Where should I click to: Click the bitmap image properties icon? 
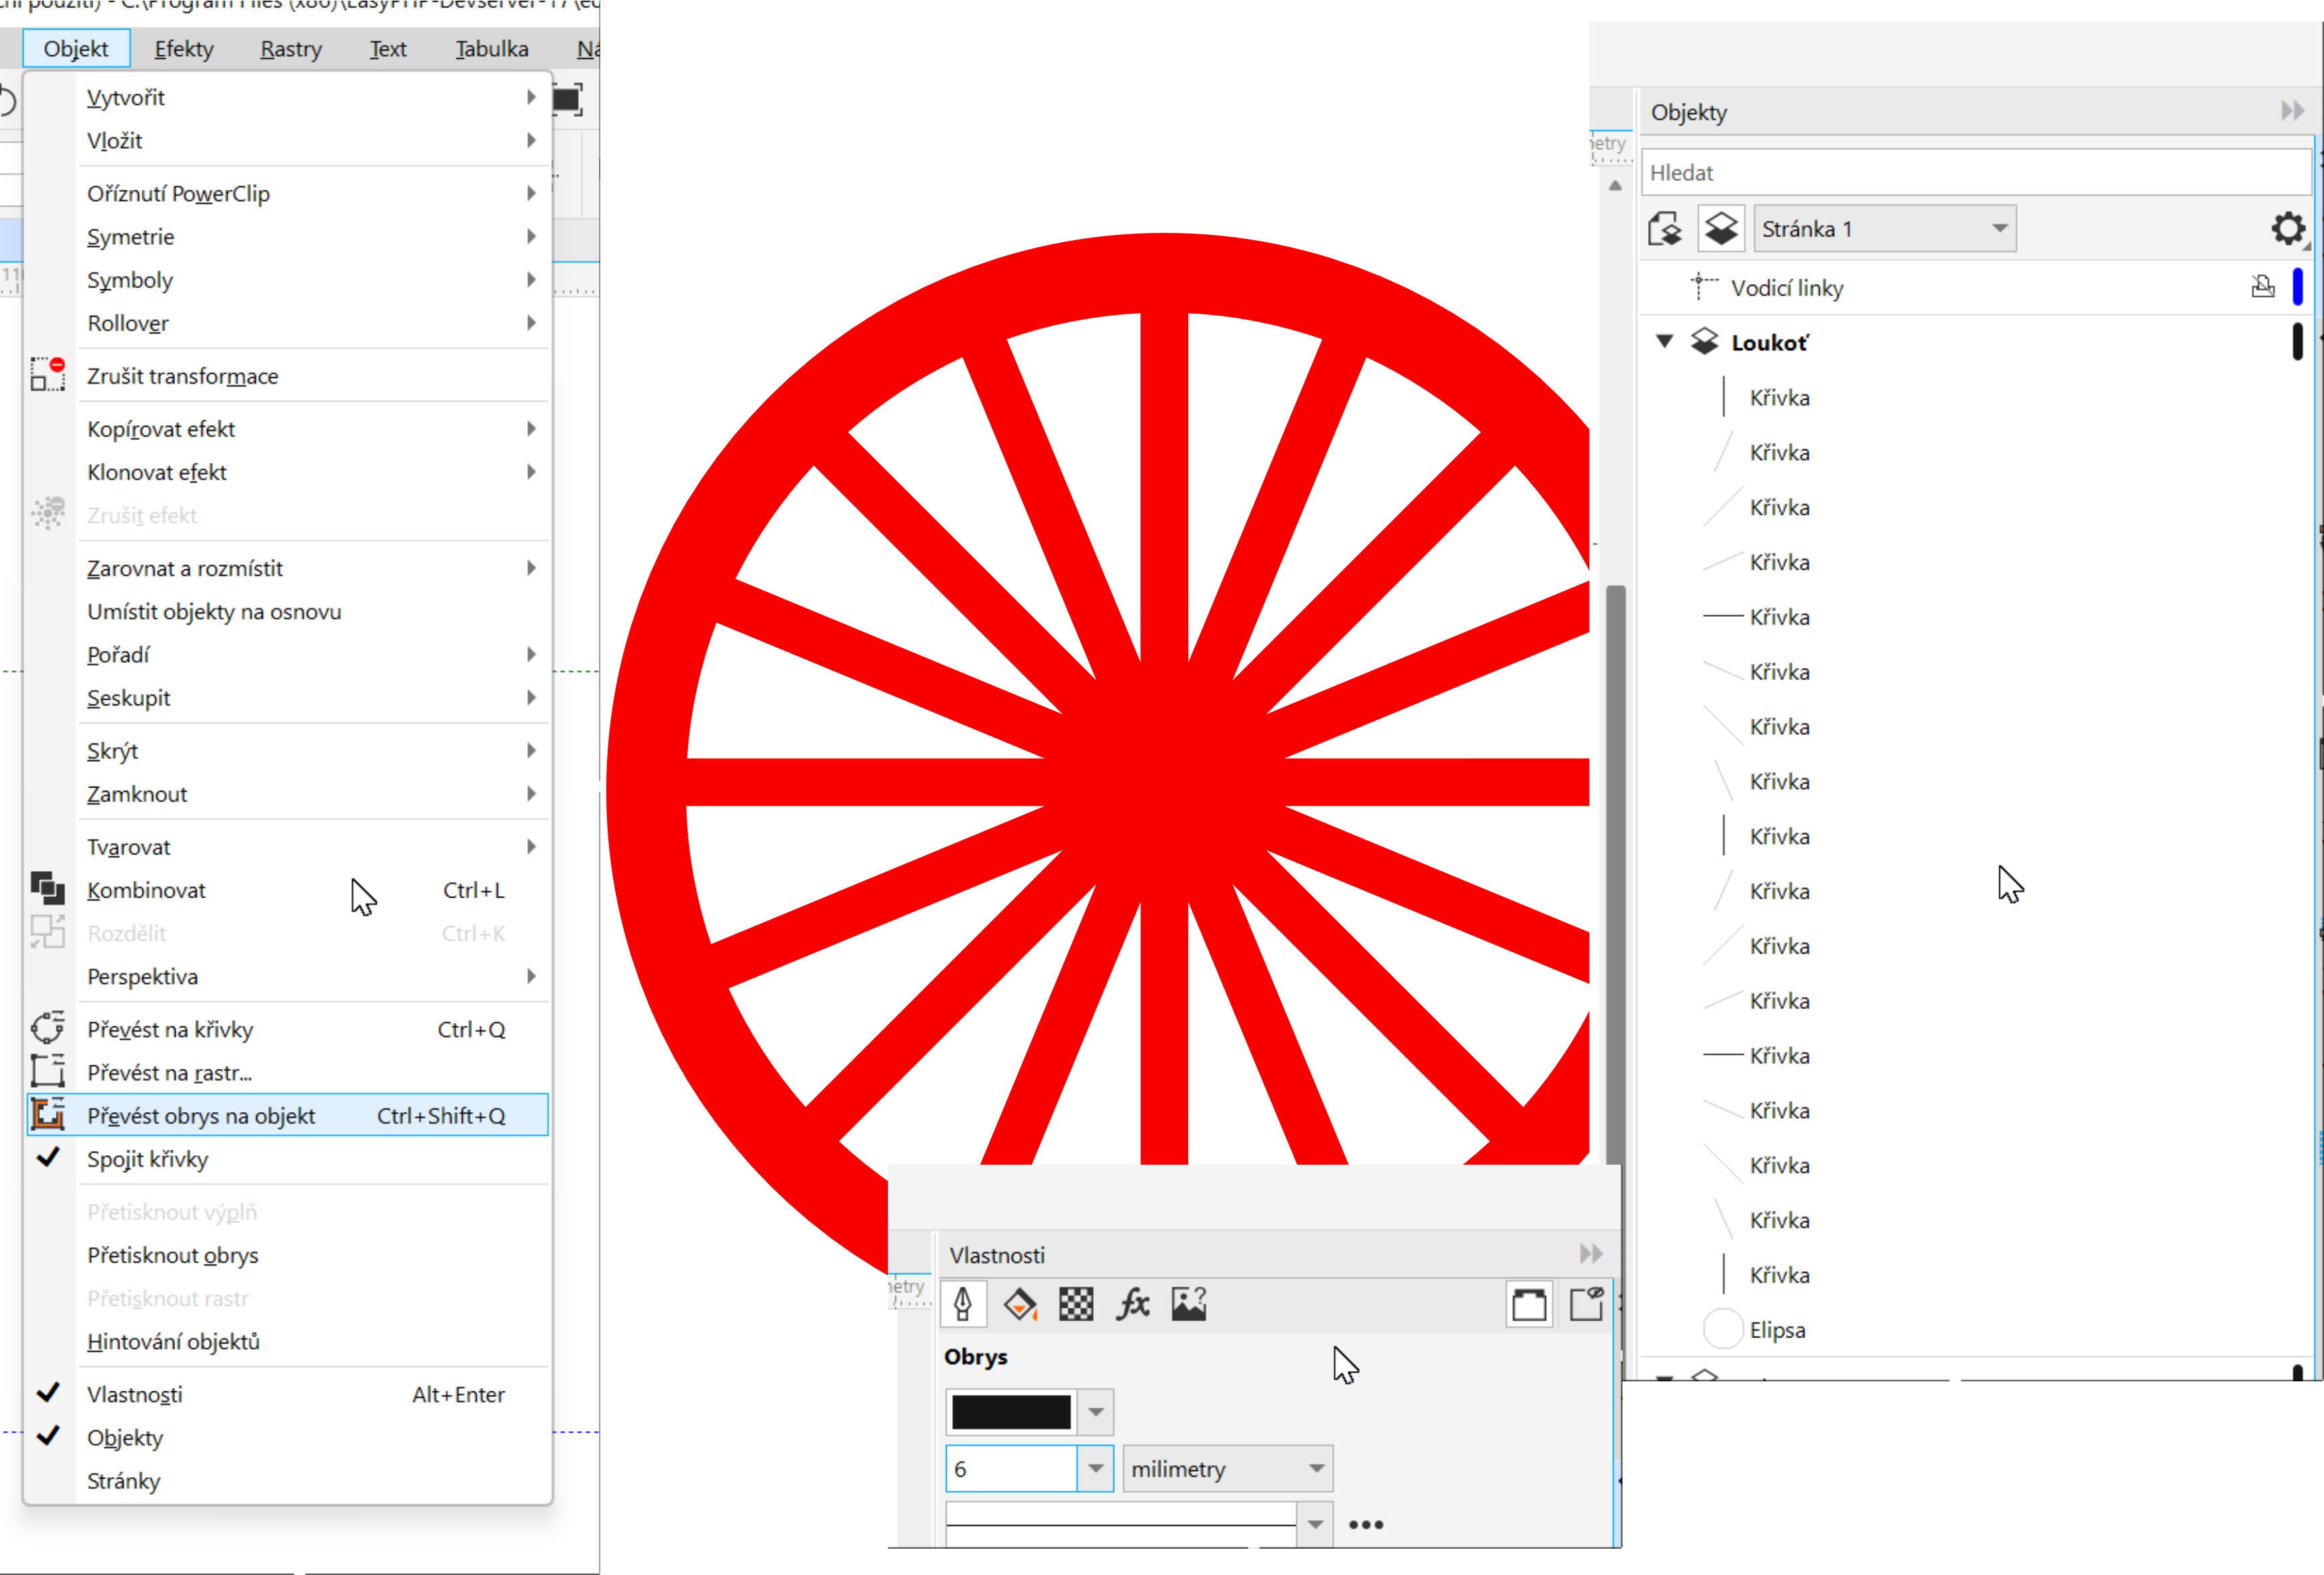click(1189, 1304)
